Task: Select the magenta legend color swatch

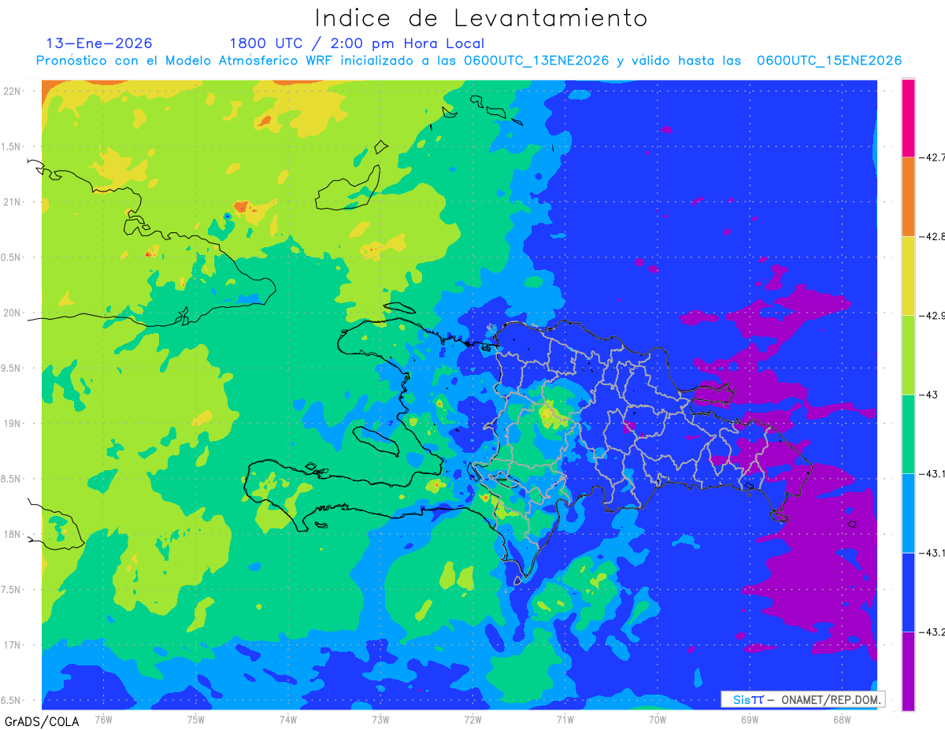Action: click(909, 118)
